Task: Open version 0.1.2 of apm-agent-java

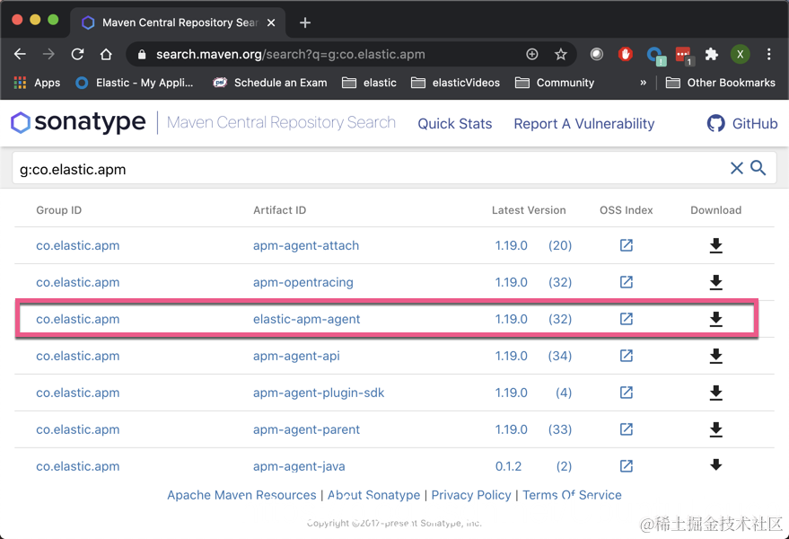Action: pyautogui.click(x=508, y=466)
